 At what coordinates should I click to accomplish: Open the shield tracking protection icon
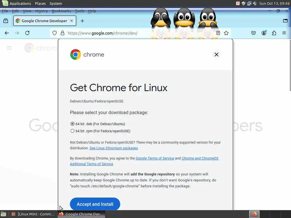tap(54, 33)
